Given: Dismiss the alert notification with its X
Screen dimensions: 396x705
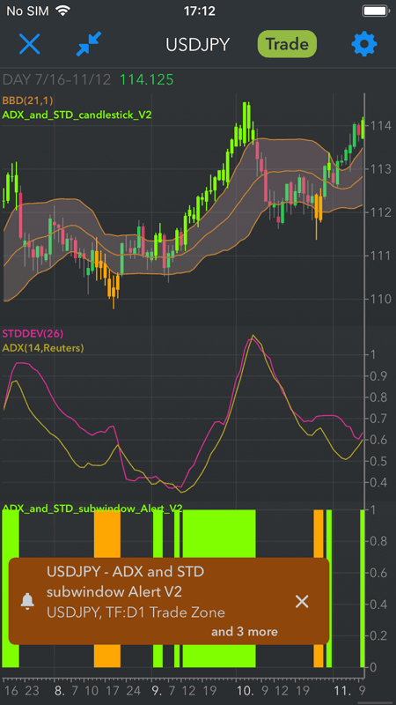Looking at the screenshot, I should pos(302,602).
